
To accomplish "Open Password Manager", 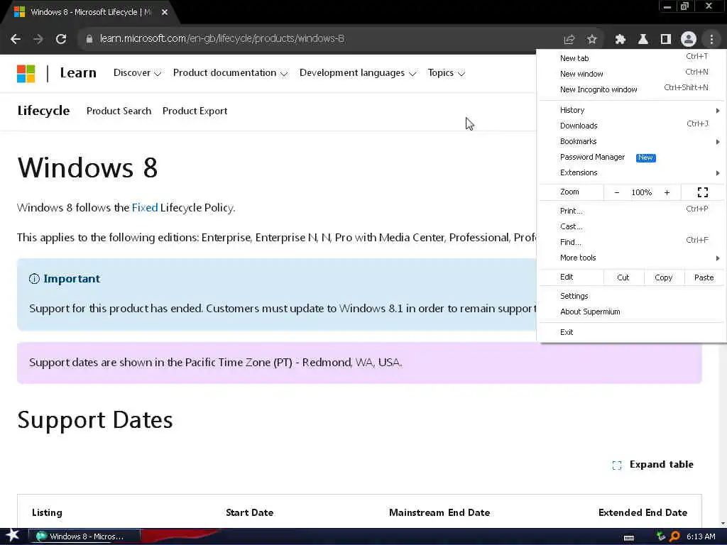I will (x=631, y=157).
